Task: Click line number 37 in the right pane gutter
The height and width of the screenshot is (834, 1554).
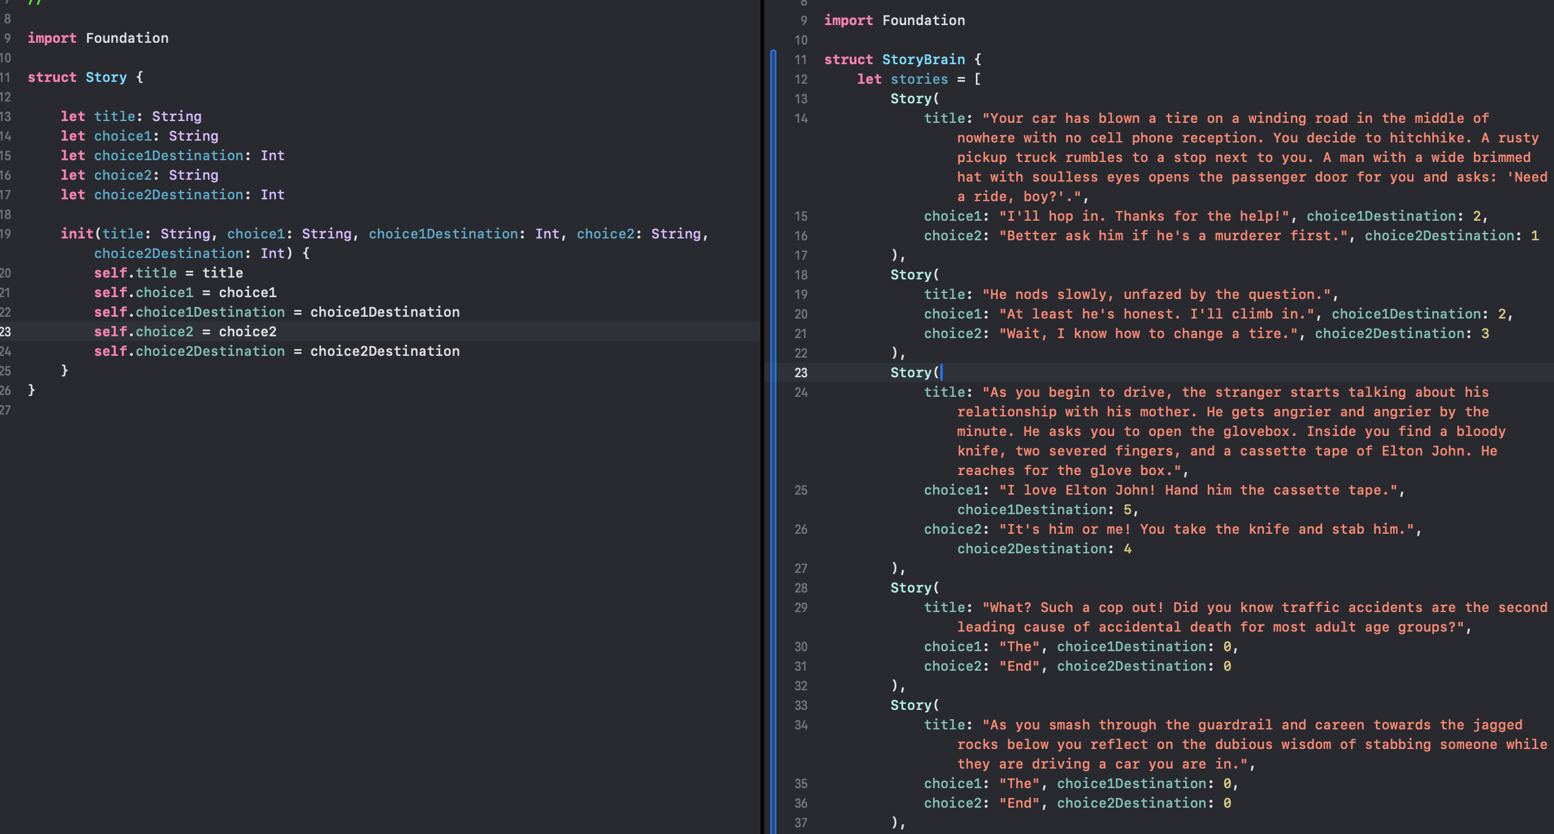Action: coord(801,822)
